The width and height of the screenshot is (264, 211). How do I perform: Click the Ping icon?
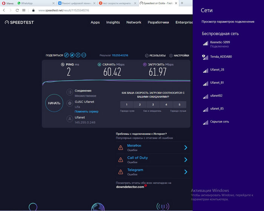(63, 64)
